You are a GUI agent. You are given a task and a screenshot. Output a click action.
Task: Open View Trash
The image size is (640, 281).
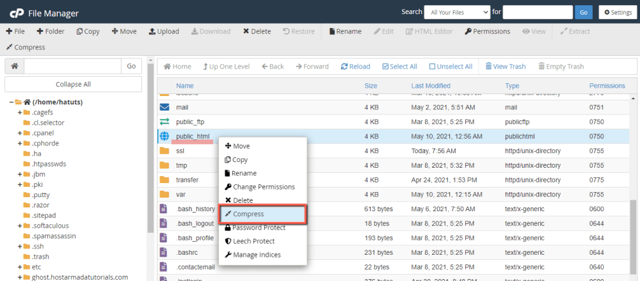[506, 67]
